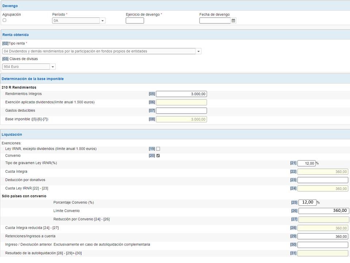The width and height of the screenshot is (350, 263).
Task: Uncheck the Convenio checkbox [20]
Action: pos(158,156)
